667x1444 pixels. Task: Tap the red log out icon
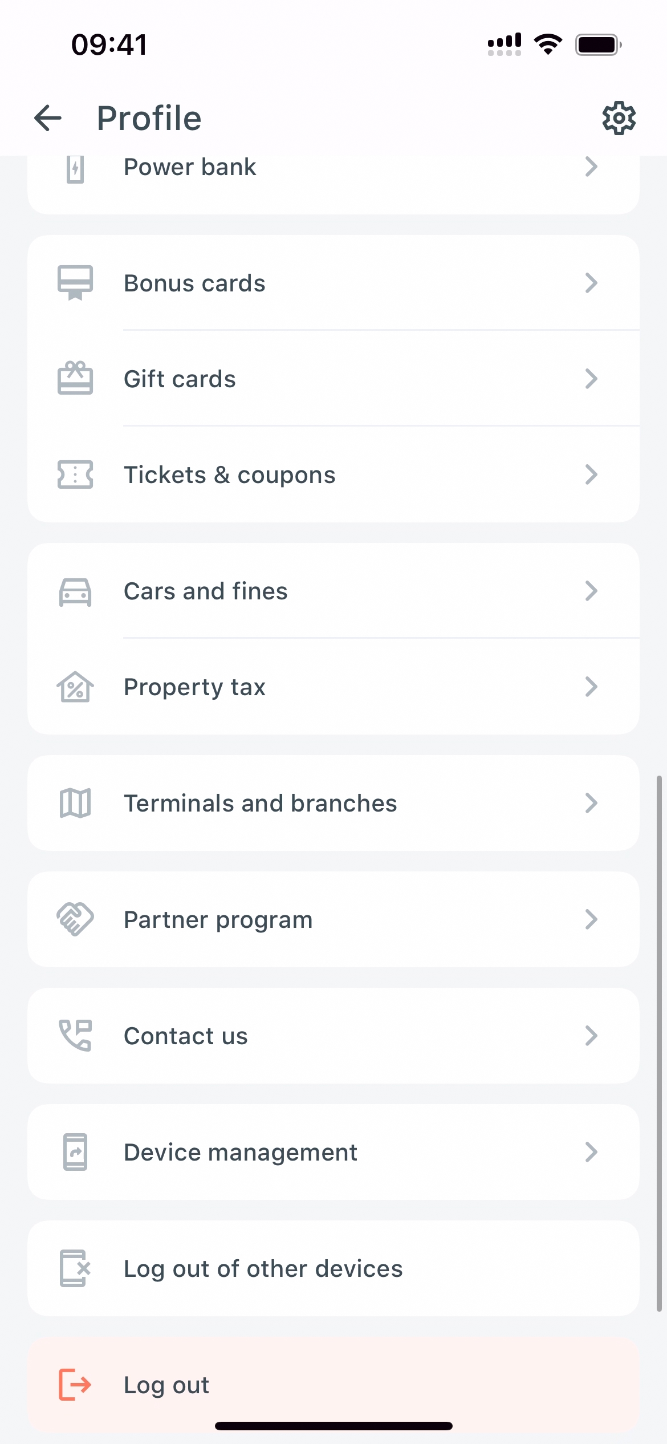[75, 1384]
